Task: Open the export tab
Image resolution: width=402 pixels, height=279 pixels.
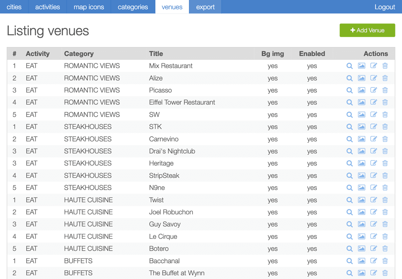Action: 205,7
